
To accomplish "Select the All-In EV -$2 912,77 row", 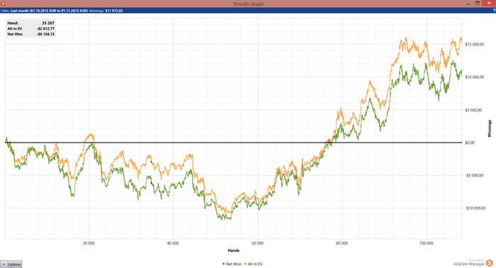I will (30, 28).
